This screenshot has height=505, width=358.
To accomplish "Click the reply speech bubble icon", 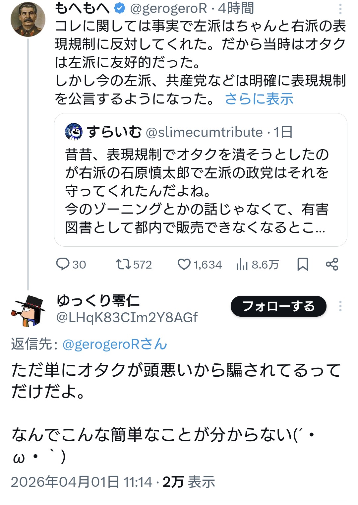I will point(62,264).
